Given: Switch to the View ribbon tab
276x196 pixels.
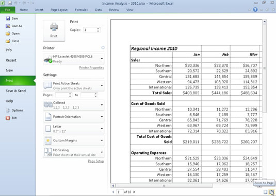Looking at the screenshot, I should pos(129,10).
